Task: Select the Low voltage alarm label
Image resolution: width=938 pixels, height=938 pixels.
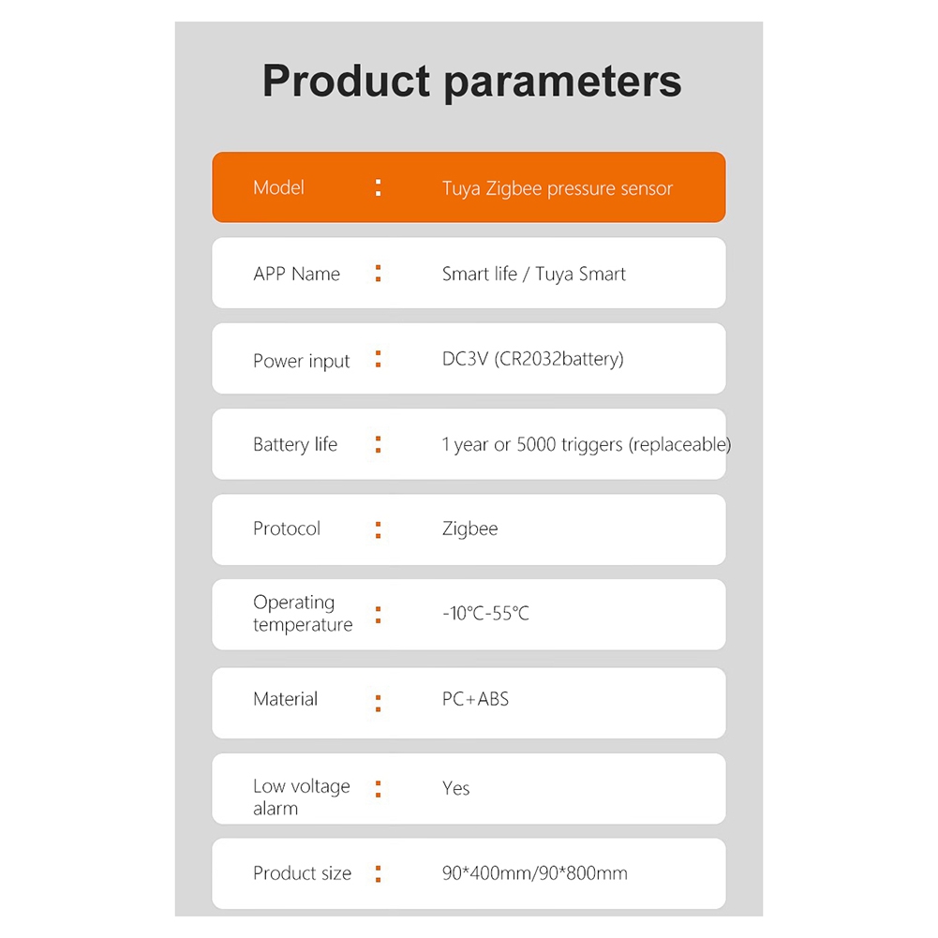Action: click(x=301, y=797)
